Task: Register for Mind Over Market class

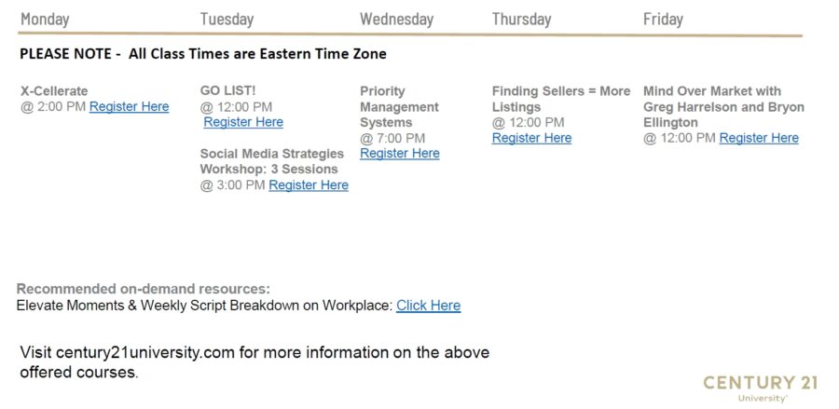Action: 759,139
